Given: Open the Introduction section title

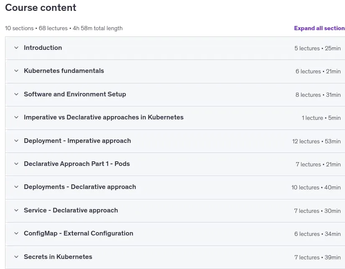Looking at the screenshot, I should tap(43, 48).
